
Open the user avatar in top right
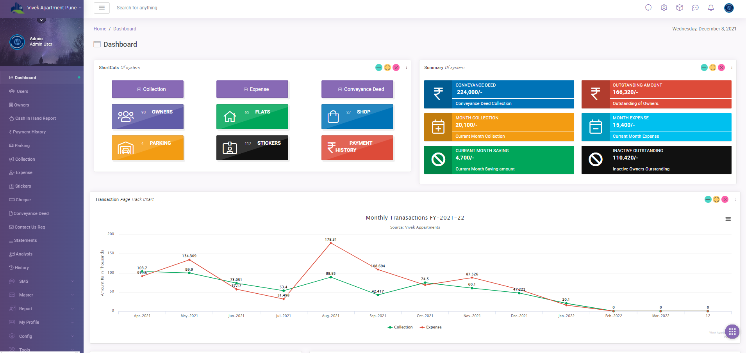[x=729, y=8]
